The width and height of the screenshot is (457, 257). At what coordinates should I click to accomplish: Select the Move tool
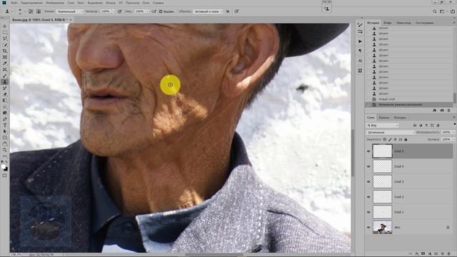pyautogui.click(x=5, y=26)
